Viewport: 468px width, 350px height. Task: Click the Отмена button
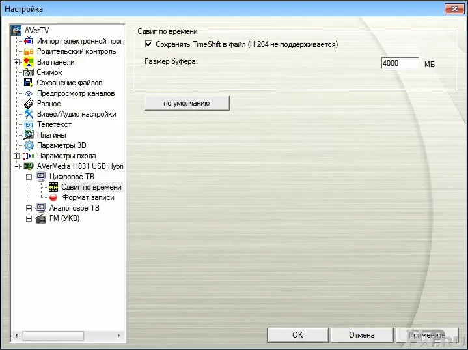(361, 335)
